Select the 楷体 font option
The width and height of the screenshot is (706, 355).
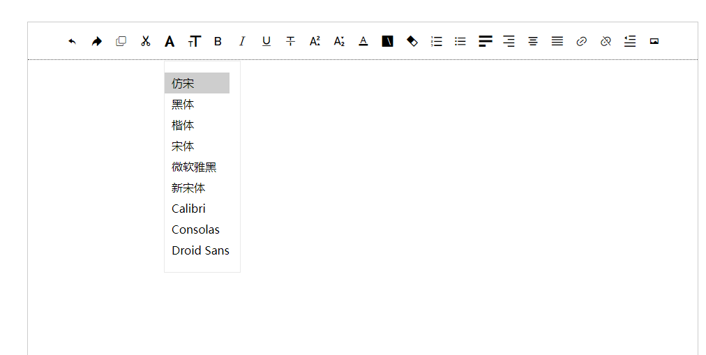pyautogui.click(x=197, y=125)
